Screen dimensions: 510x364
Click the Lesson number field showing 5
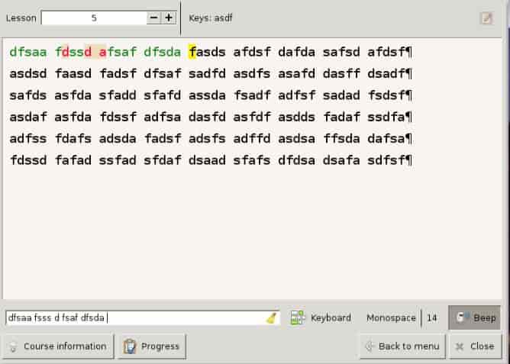[x=94, y=18]
